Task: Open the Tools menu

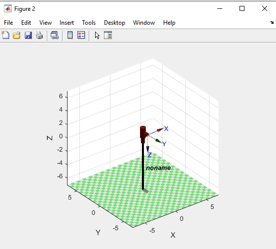Action: coord(89,23)
